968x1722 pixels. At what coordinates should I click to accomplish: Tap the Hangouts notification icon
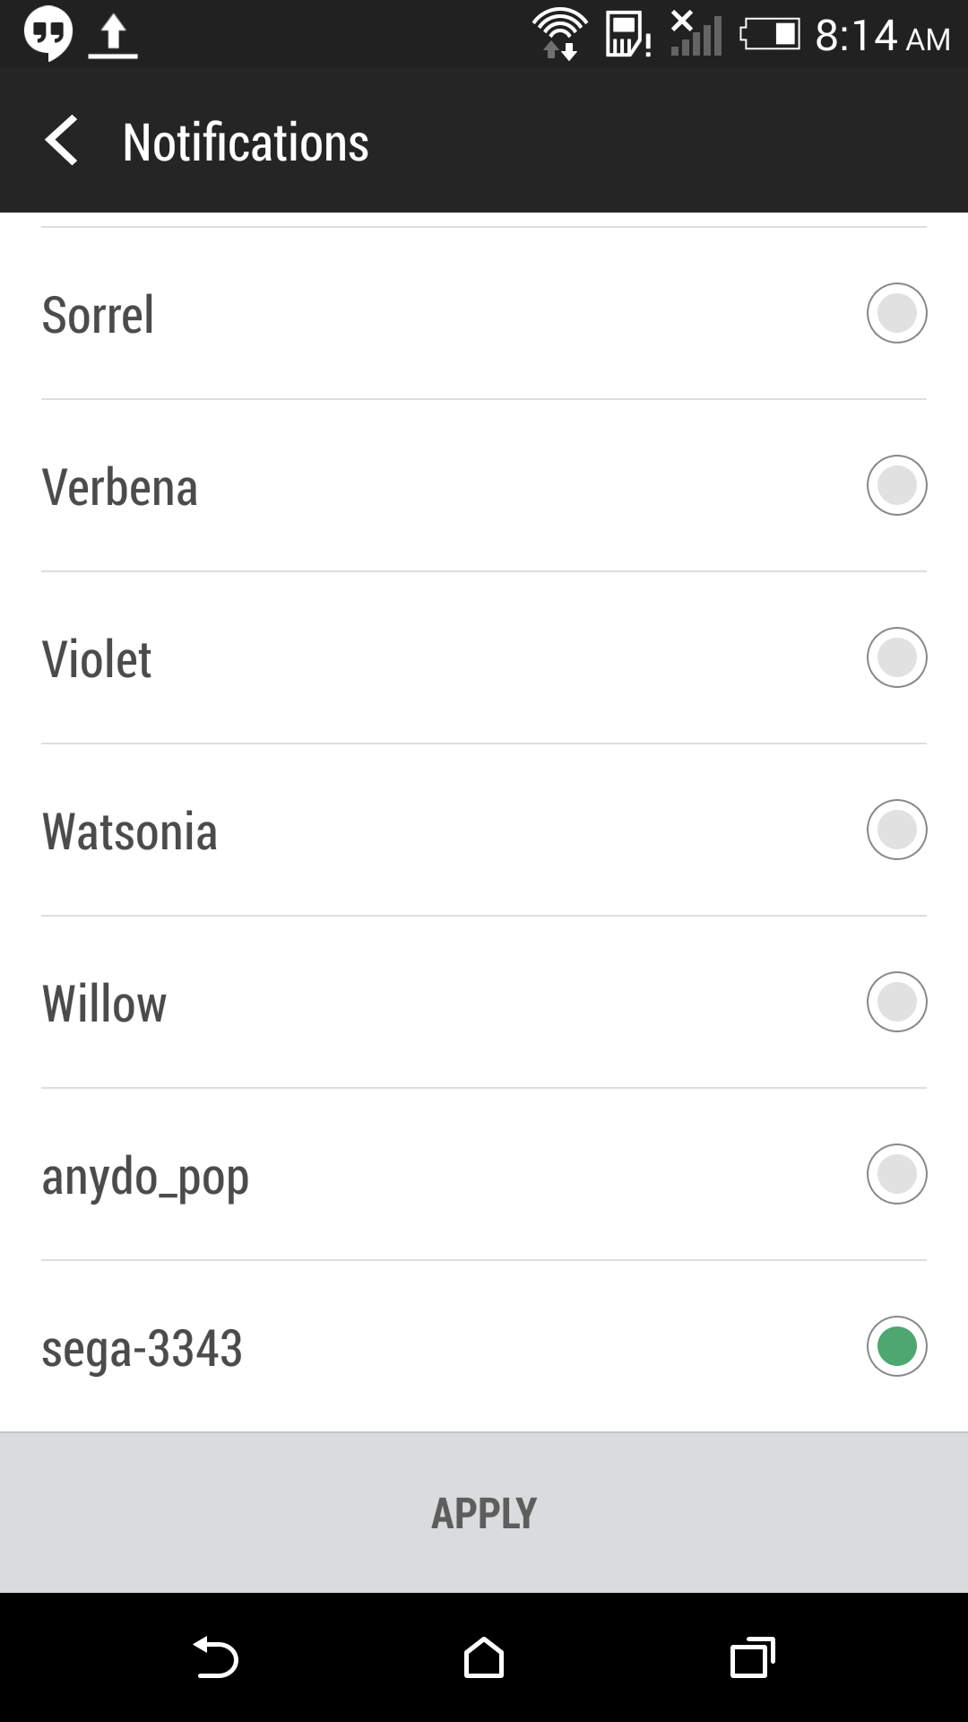pos(48,34)
